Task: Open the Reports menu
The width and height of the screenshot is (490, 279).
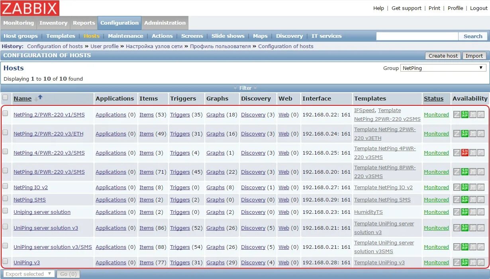Action: [x=84, y=23]
